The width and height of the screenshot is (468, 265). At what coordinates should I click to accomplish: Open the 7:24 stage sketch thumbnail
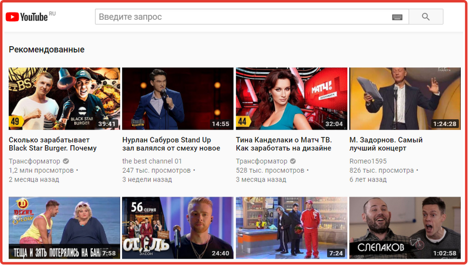(291, 228)
